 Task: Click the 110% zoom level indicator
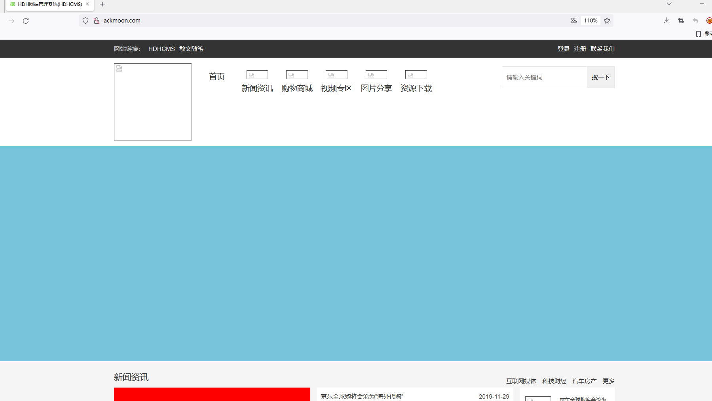pos(590,21)
